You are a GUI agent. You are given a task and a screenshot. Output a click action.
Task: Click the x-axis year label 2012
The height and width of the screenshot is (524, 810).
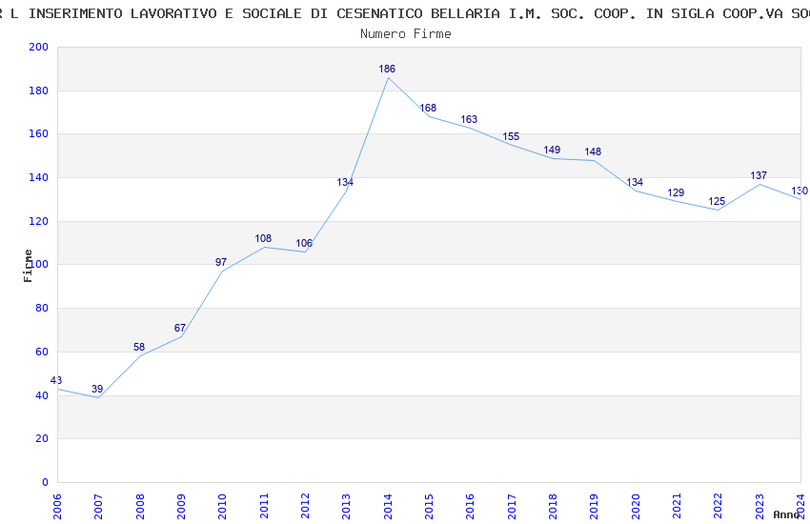tap(305, 507)
